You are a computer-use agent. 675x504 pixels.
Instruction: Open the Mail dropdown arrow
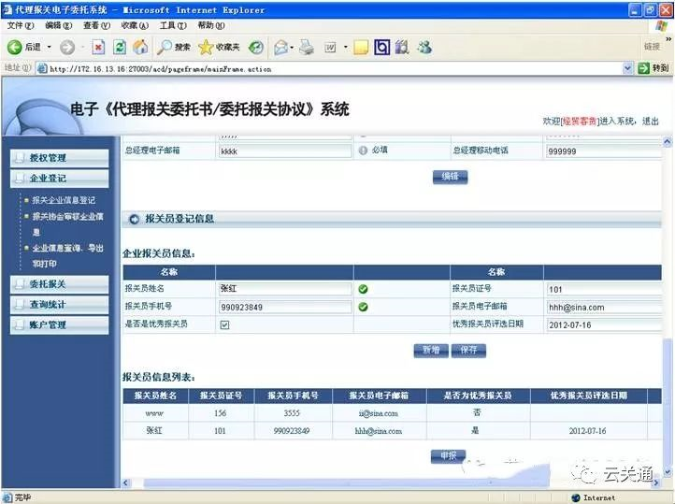coord(292,47)
